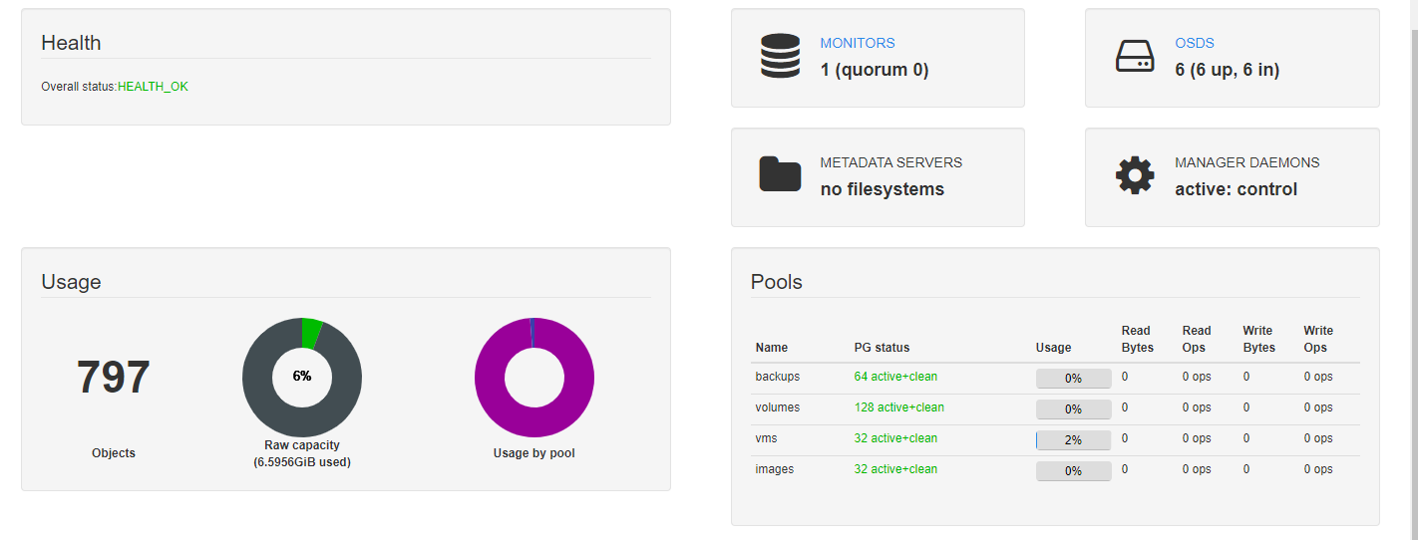Click the PG status column header
The image size is (1418, 540).
(x=882, y=348)
